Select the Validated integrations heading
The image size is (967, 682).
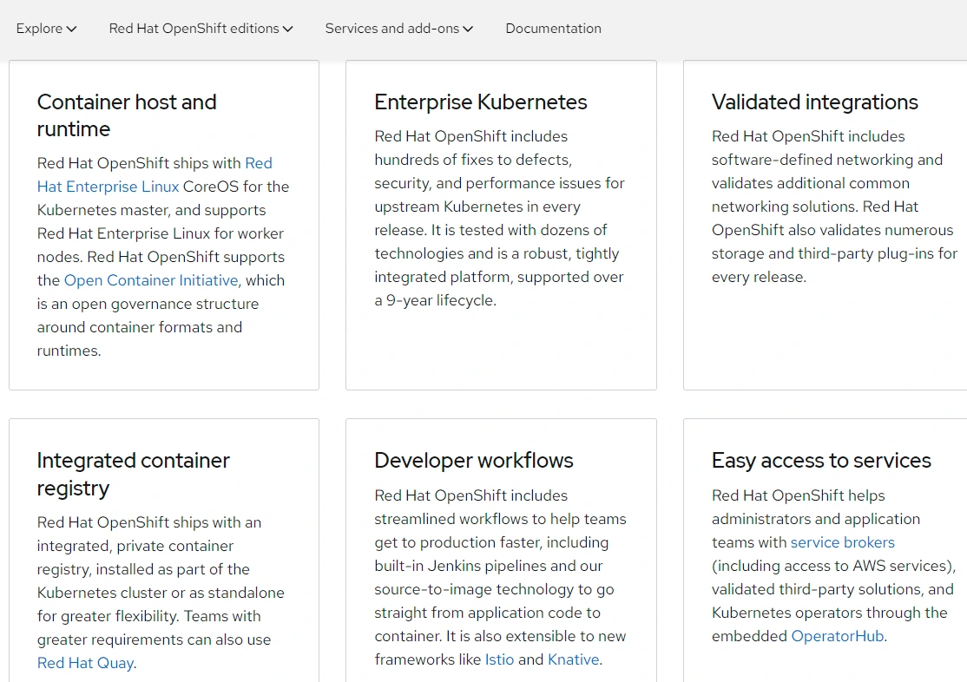(815, 102)
